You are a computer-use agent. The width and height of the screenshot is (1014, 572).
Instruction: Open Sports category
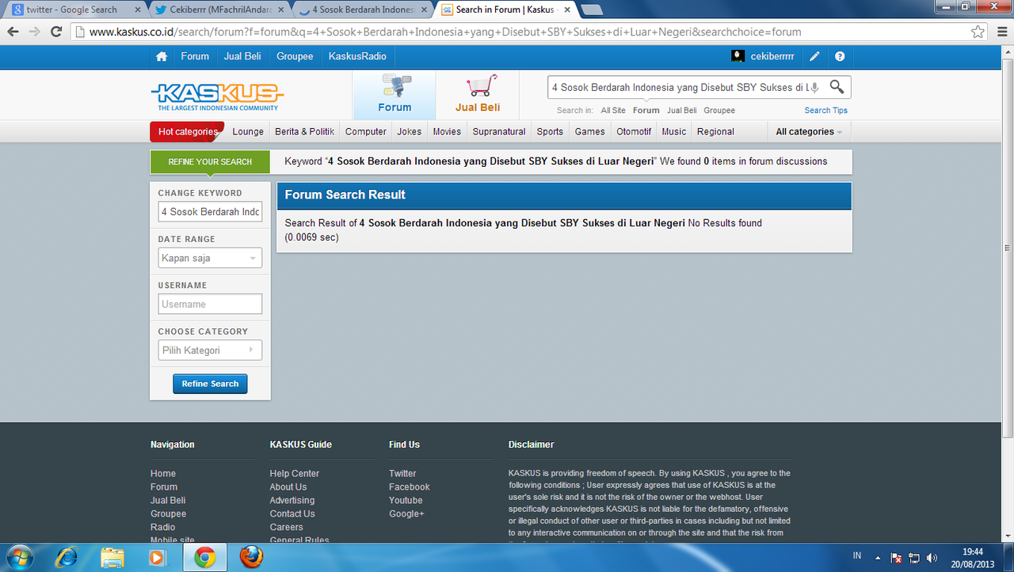point(550,132)
